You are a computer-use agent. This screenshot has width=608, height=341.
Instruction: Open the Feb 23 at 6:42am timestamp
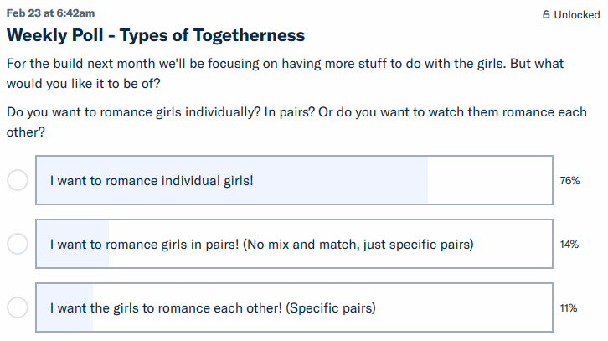click(50, 13)
